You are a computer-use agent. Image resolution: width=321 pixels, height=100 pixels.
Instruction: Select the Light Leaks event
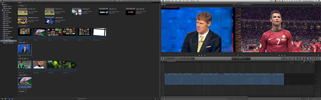point(8,22)
